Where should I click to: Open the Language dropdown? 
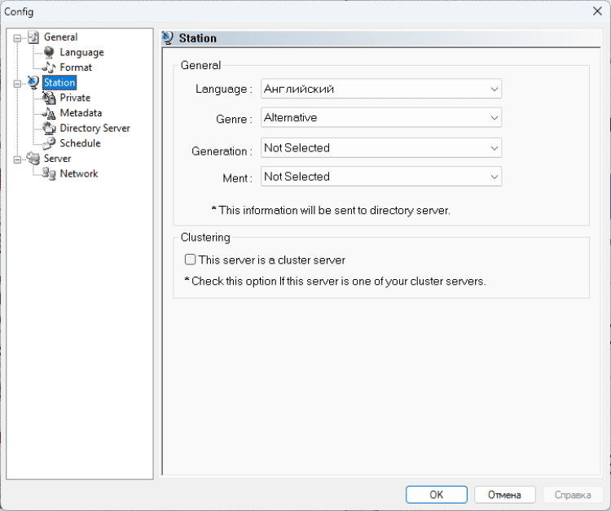[381, 89]
